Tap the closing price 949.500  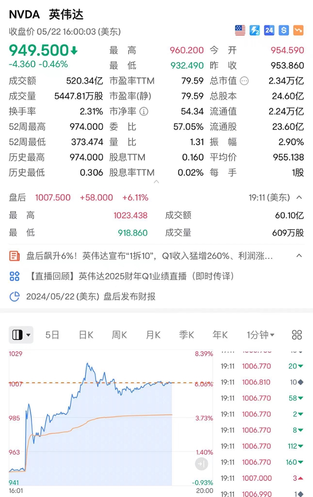[x=39, y=50]
